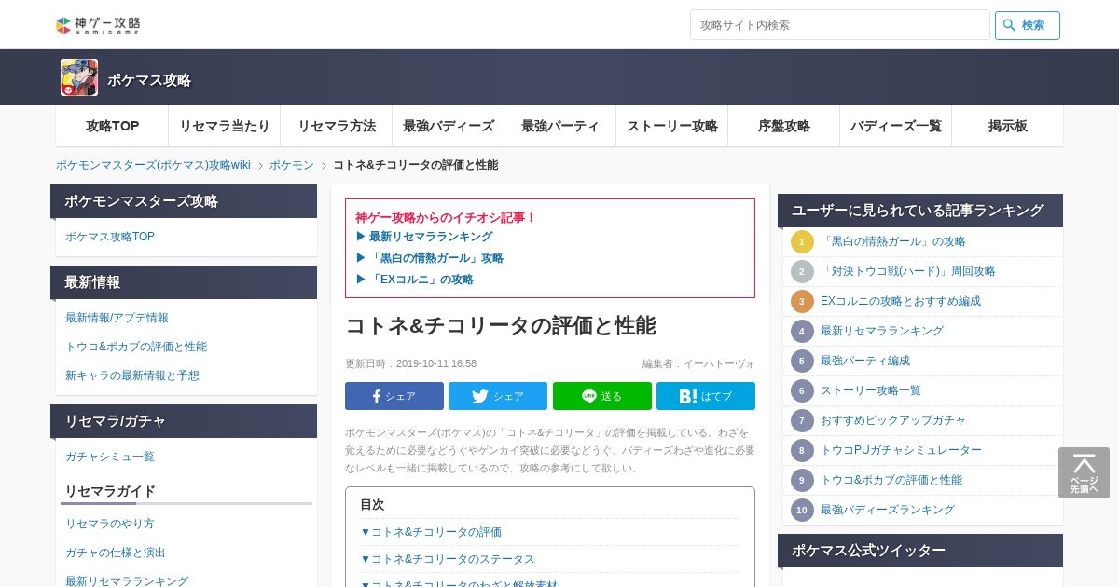
Task: Share the article on Twitter
Action: point(498,396)
